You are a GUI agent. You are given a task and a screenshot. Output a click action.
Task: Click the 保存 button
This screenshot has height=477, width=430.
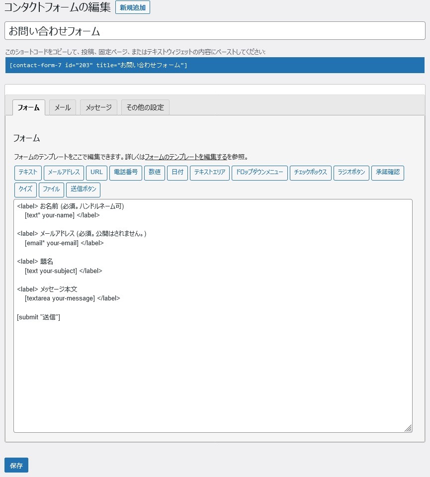pos(16,465)
